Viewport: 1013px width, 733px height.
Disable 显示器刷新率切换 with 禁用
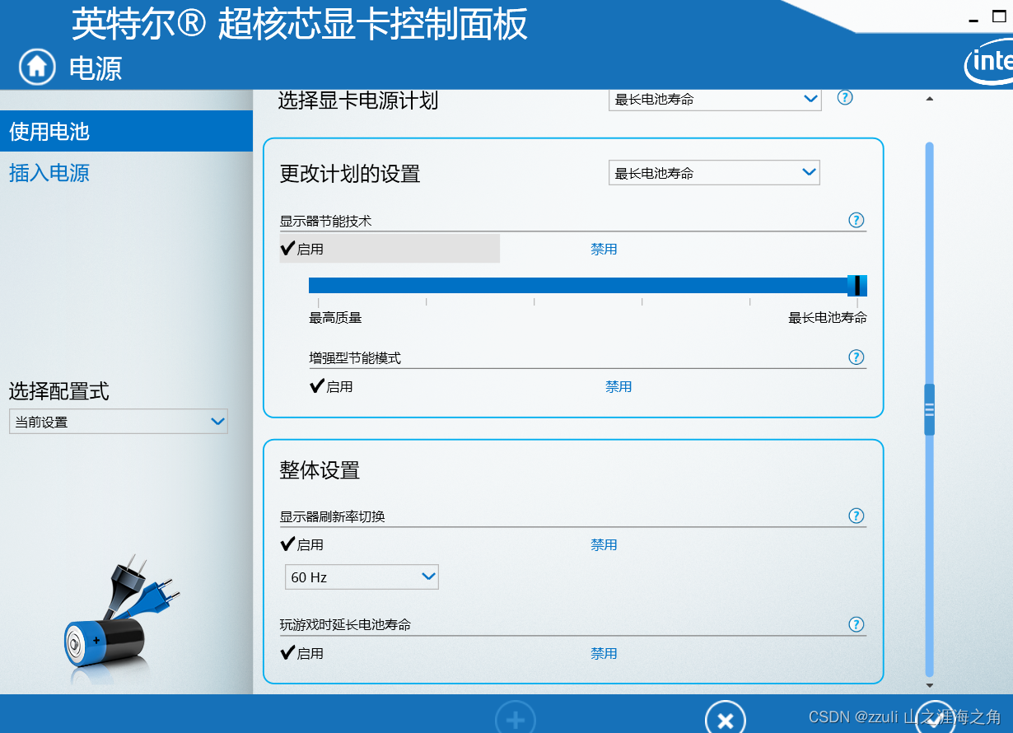click(x=604, y=544)
